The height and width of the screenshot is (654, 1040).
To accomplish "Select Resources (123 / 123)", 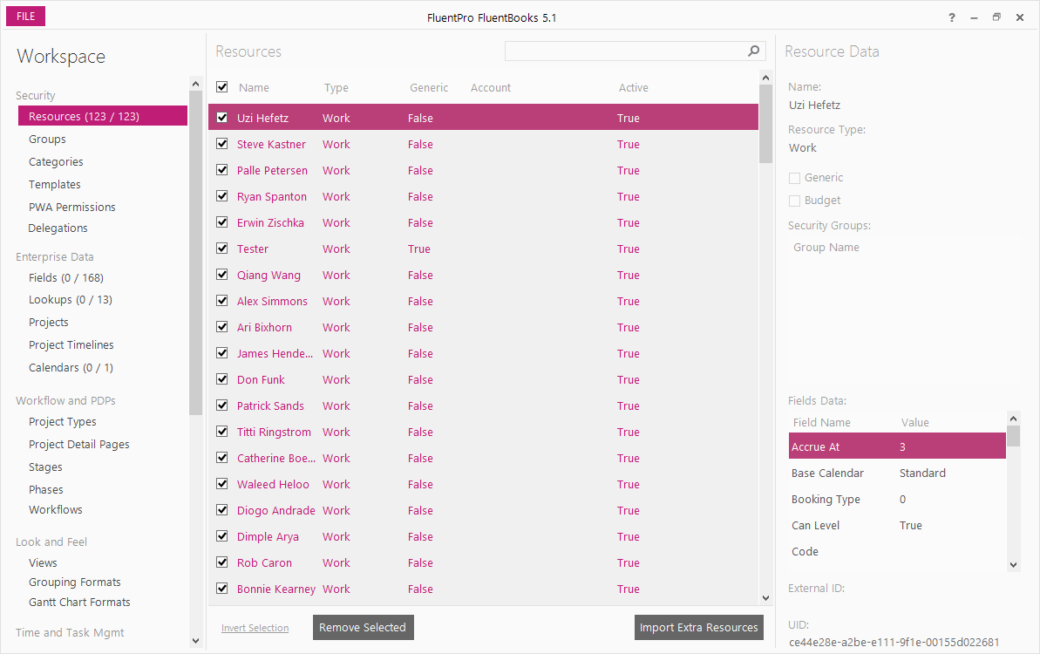I will pyautogui.click(x=103, y=116).
